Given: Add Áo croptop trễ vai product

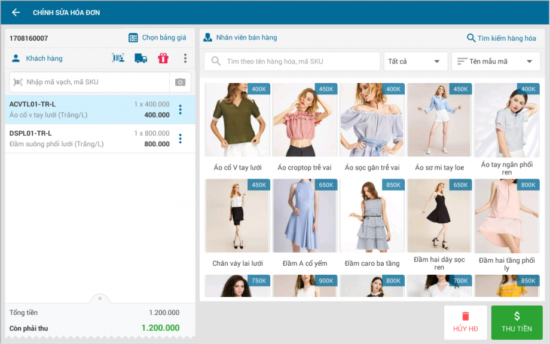Looking at the screenshot, I should (x=304, y=128).
